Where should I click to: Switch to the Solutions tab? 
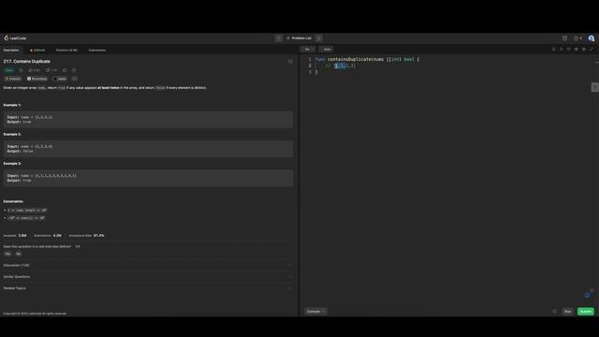click(66, 50)
